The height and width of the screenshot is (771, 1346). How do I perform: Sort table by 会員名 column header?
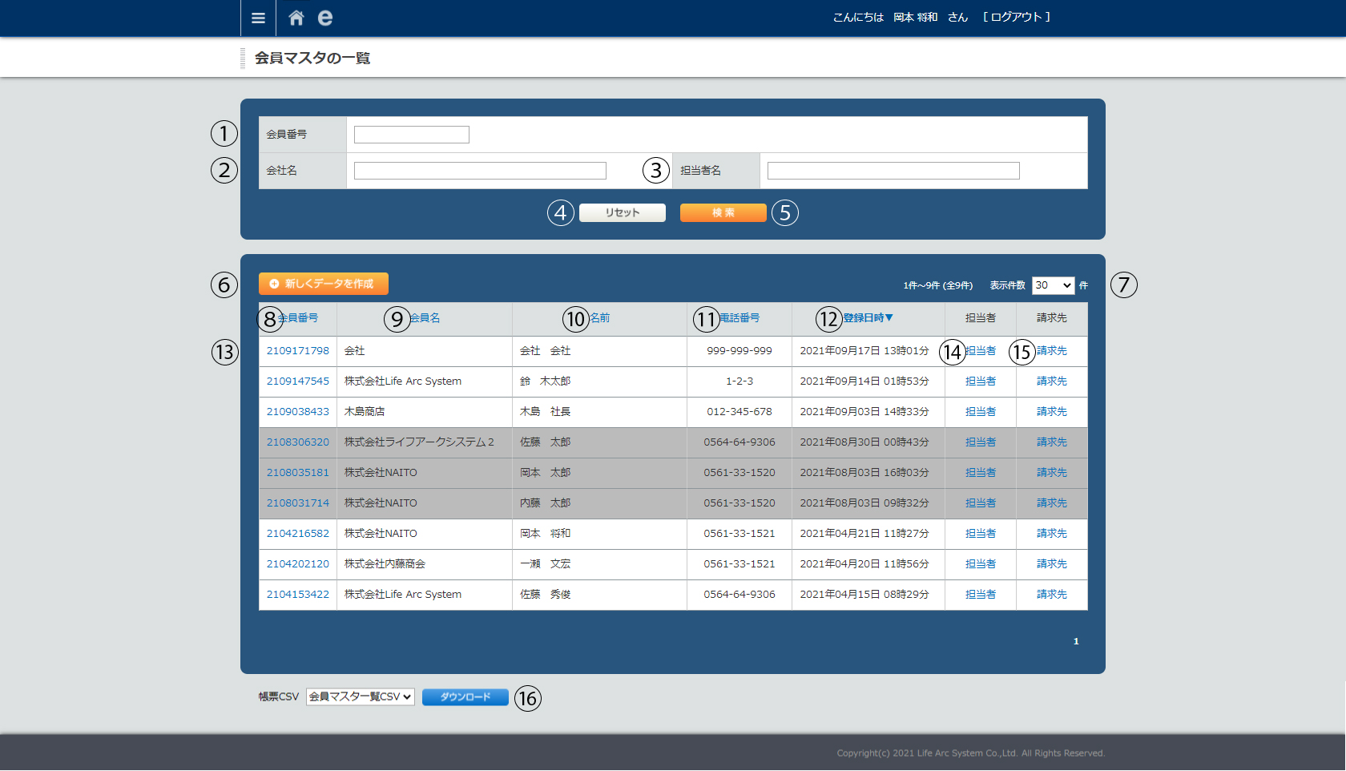pos(425,318)
